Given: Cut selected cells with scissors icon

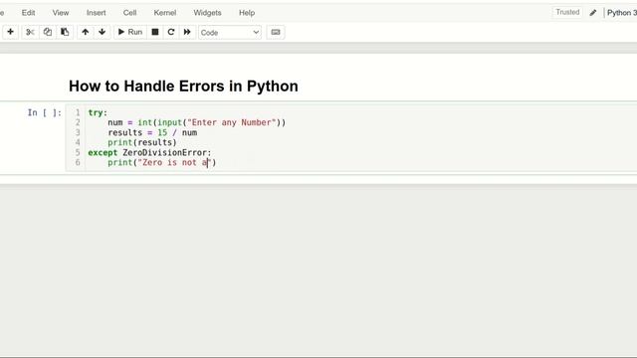Looking at the screenshot, I should (x=30, y=32).
